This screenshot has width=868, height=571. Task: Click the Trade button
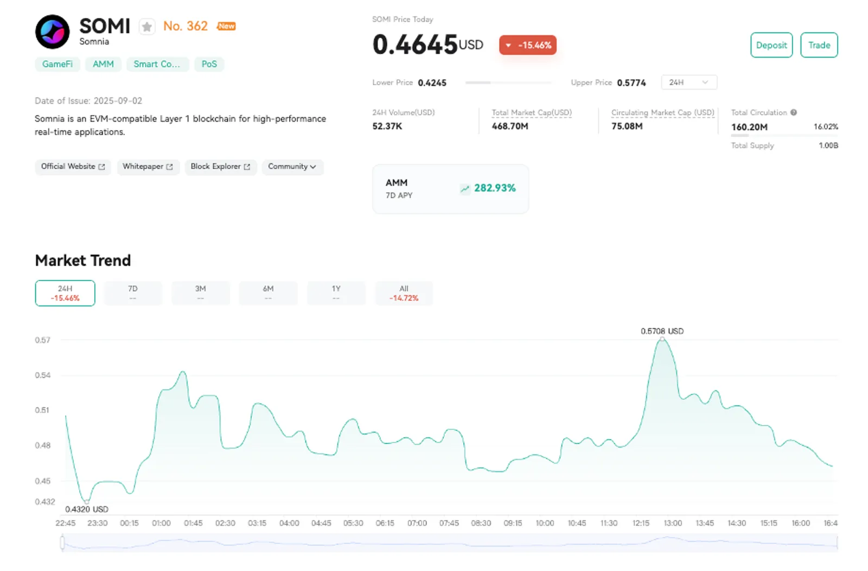click(819, 45)
